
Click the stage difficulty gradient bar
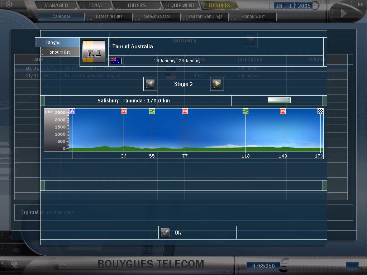pyautogui.click(x=279, y=100)
